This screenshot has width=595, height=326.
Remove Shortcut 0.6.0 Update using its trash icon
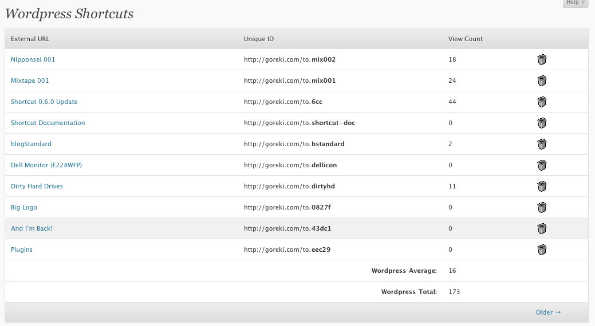click(542, 102)
